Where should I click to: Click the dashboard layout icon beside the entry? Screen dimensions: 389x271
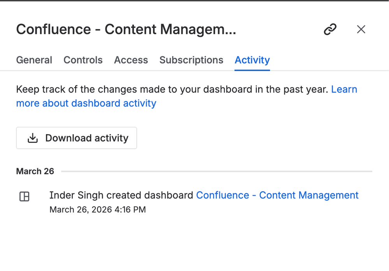[25, 197]
